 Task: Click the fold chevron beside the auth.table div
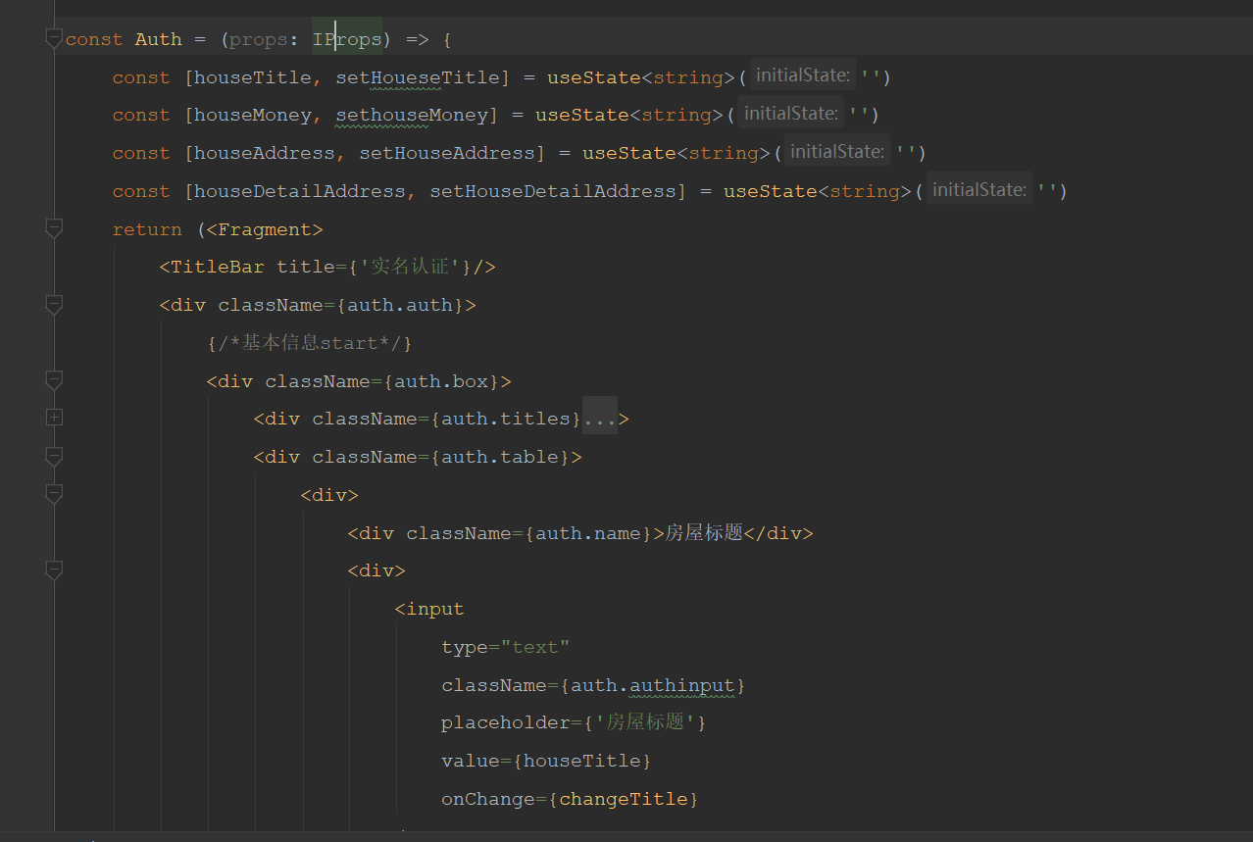[x=54, y=456]
